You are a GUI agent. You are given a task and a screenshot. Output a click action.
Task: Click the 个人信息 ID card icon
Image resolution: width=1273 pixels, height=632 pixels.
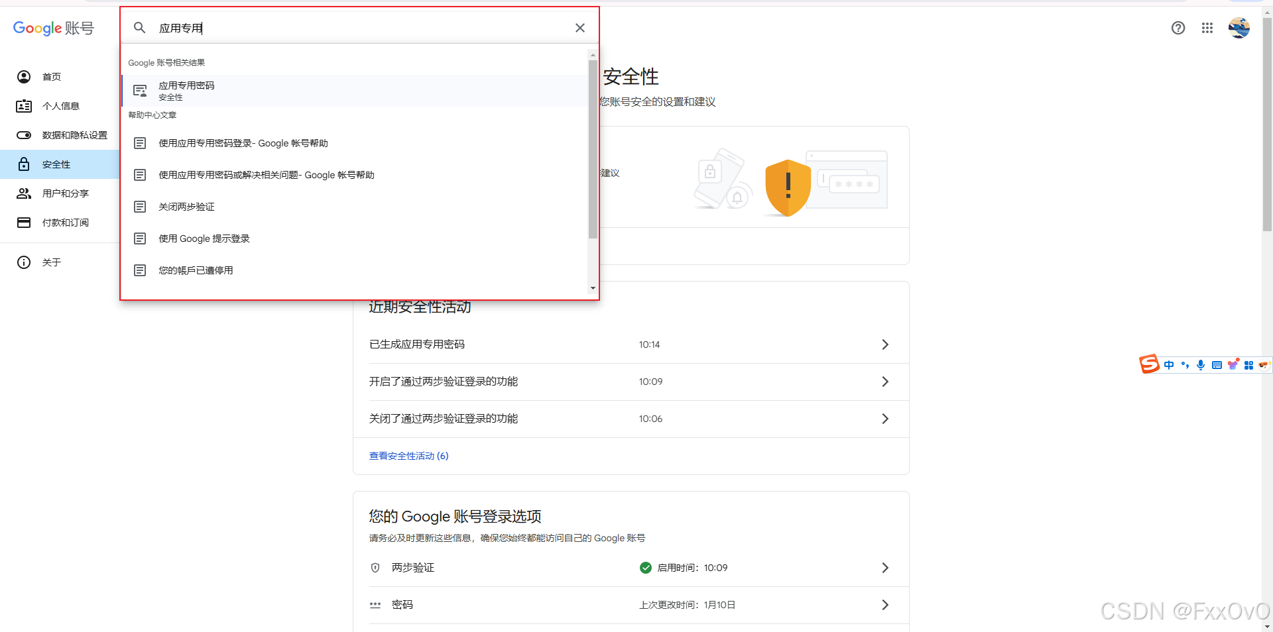coord(24,106)
